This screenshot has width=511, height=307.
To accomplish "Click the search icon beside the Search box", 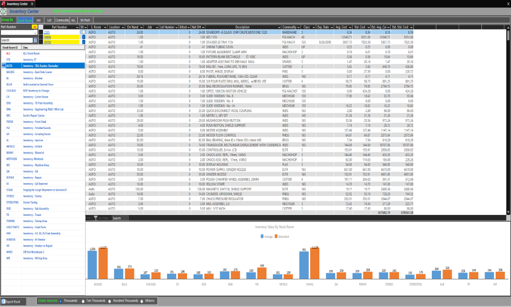I will (35, 40).
